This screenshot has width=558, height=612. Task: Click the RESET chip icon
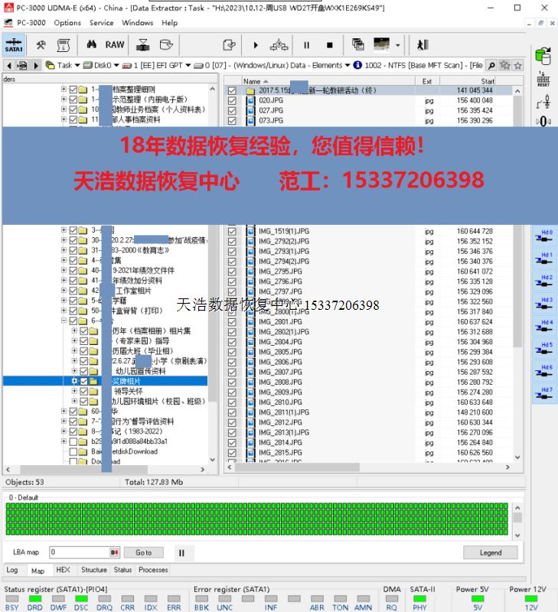(543, 80)
